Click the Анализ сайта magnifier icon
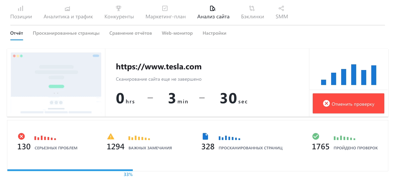 point(213,9)
